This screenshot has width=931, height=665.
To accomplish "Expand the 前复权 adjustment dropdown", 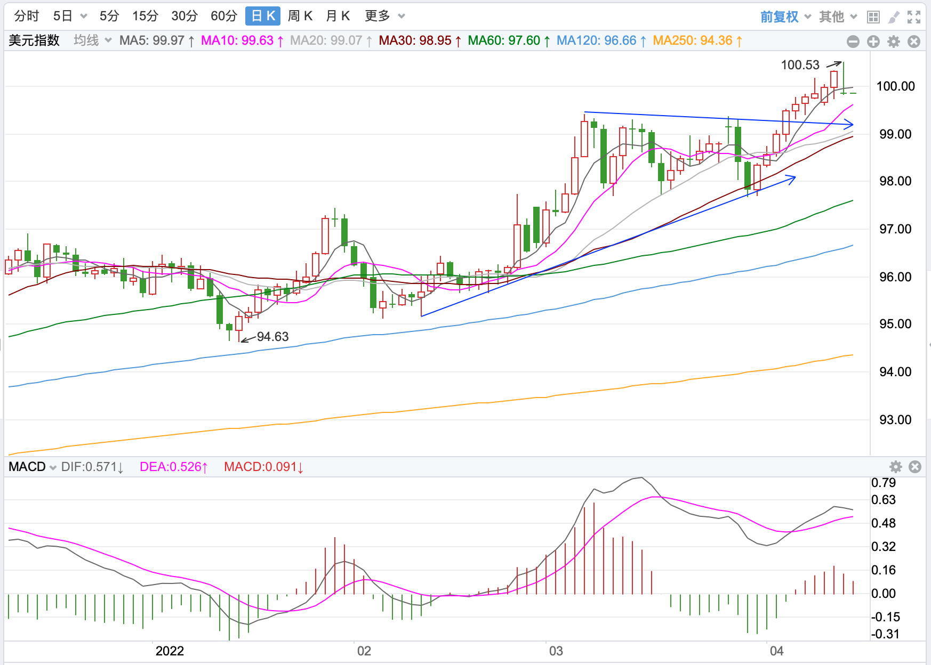I will coord(785,17).
